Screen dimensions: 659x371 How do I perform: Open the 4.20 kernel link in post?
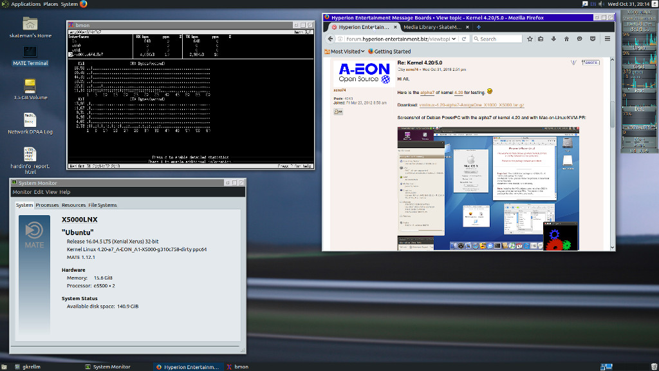(458, 93)
